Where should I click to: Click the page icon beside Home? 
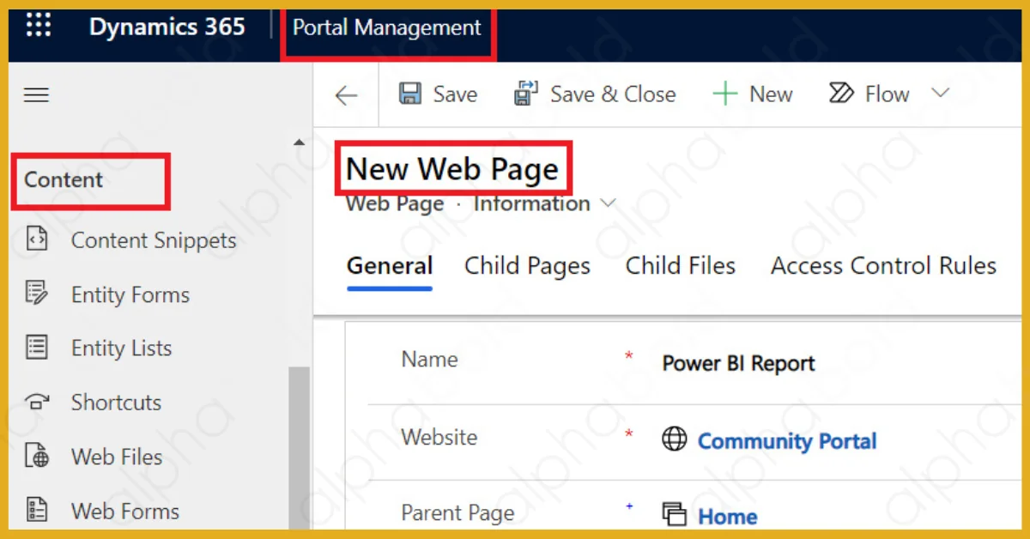coord(675,514)
